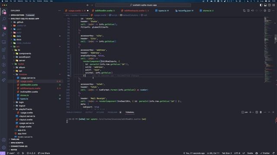Image resolution: width=277 pixels, height=155 pixels.
Task: Expand the TIMELINE section
Action: pyautogui.click(x=15, y=139)
